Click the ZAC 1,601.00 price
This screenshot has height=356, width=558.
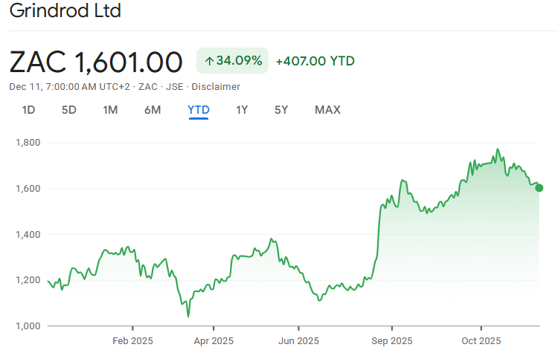click(96, 61)
